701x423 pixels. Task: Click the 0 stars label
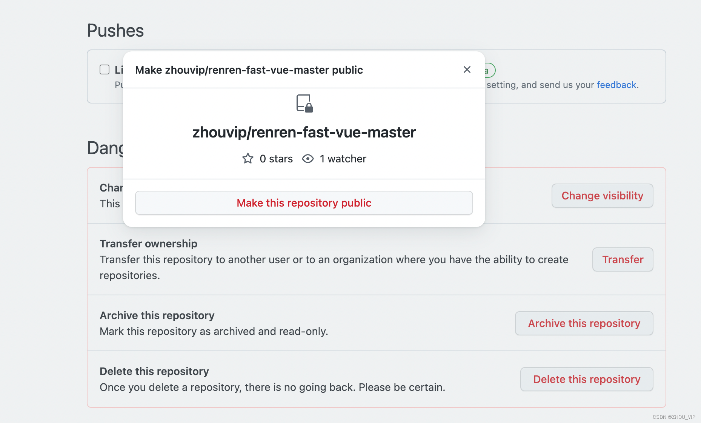pos(276,159)
